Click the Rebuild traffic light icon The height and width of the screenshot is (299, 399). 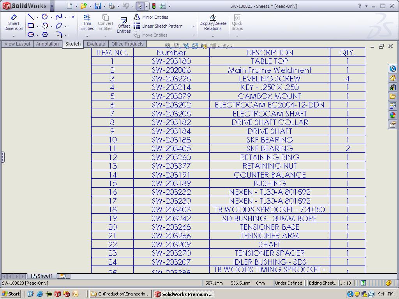point(154,6)
